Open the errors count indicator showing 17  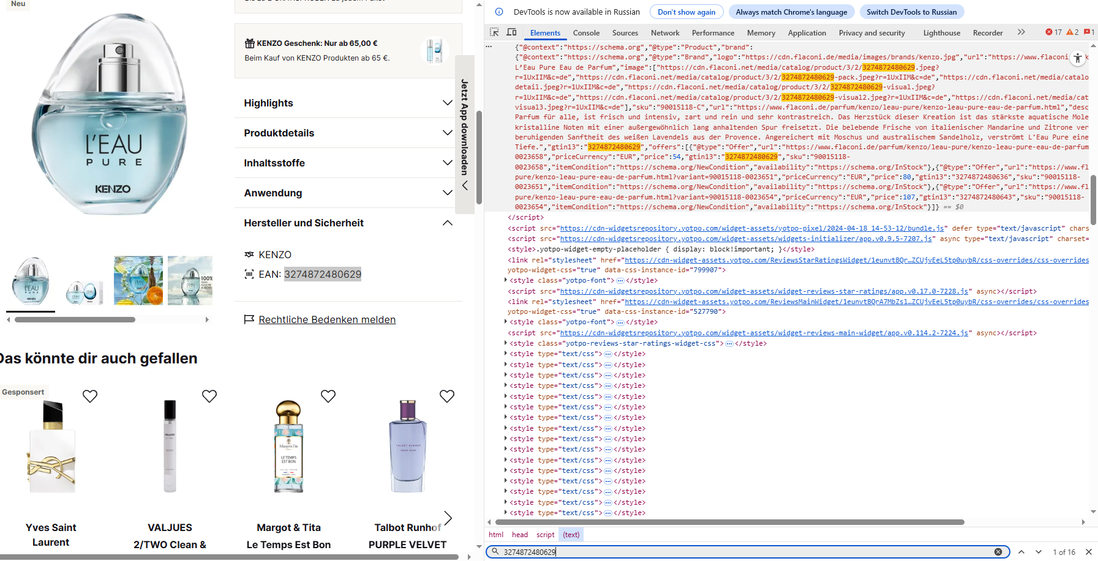pyautogui.click(x=1054, y=32)
